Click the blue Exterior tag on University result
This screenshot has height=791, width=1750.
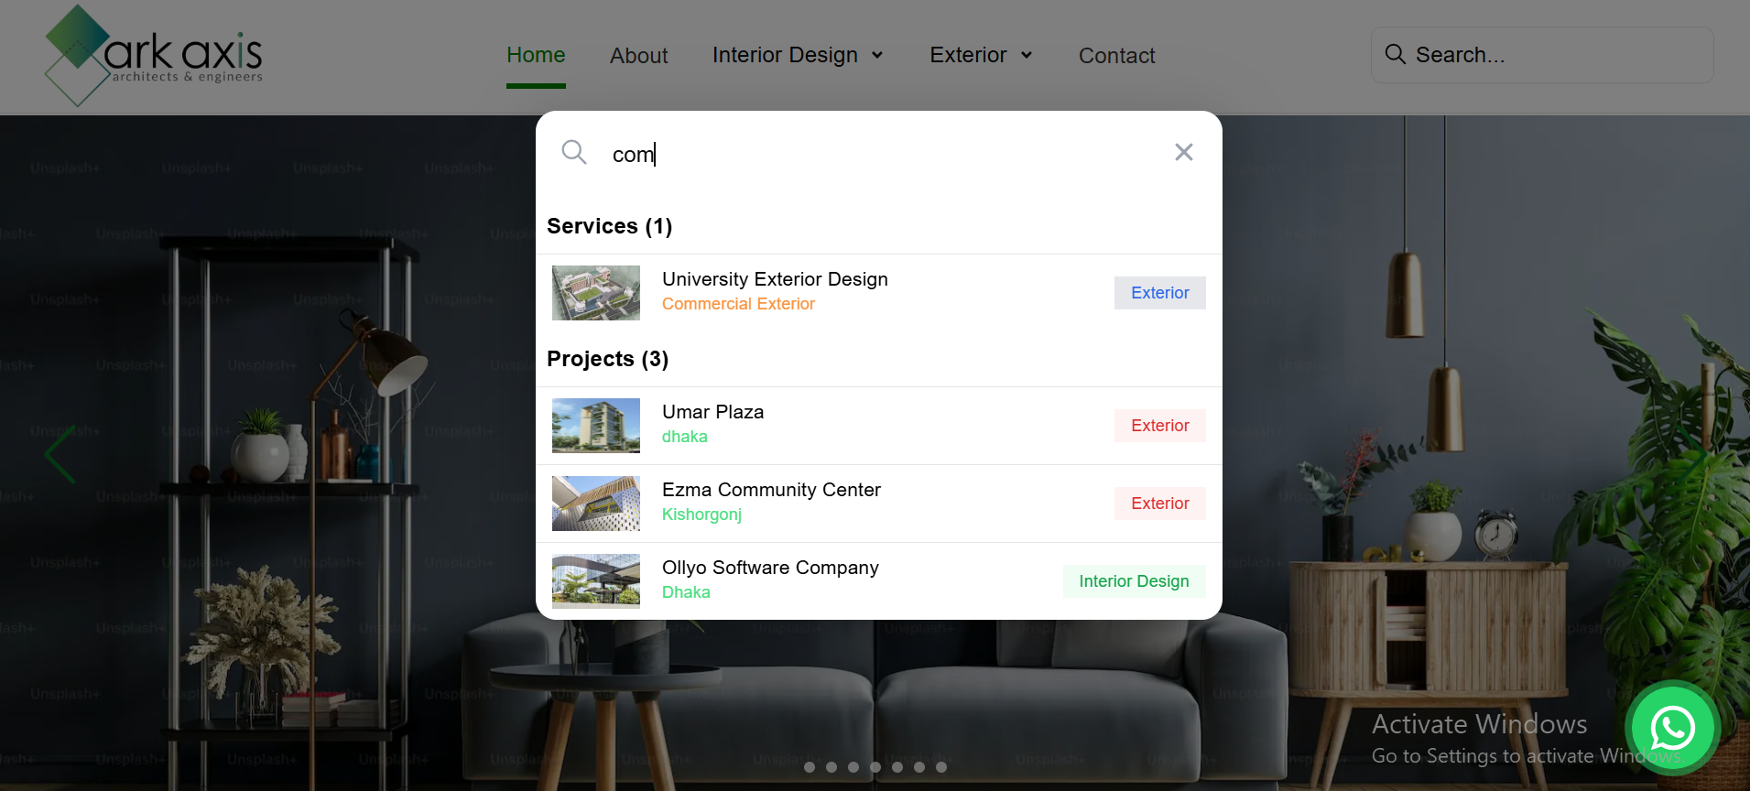1159,293
